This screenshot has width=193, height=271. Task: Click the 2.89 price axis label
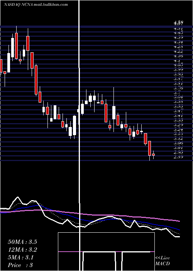tap(178, 157)
